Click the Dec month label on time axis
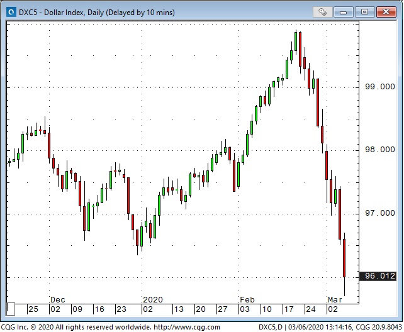 [58, 300]
